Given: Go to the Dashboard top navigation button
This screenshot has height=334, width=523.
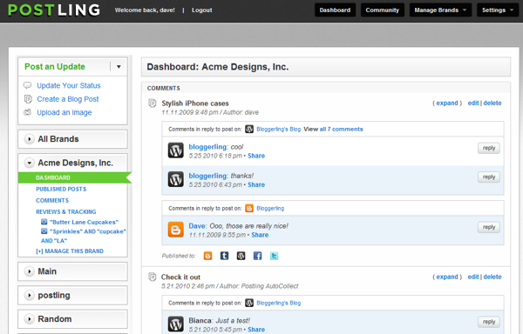Looking at the screenshot, I should click(x=335, y=10).
